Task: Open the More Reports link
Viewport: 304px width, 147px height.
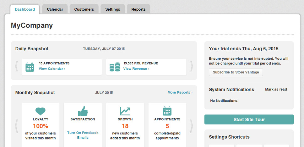Action: point(180,93)
